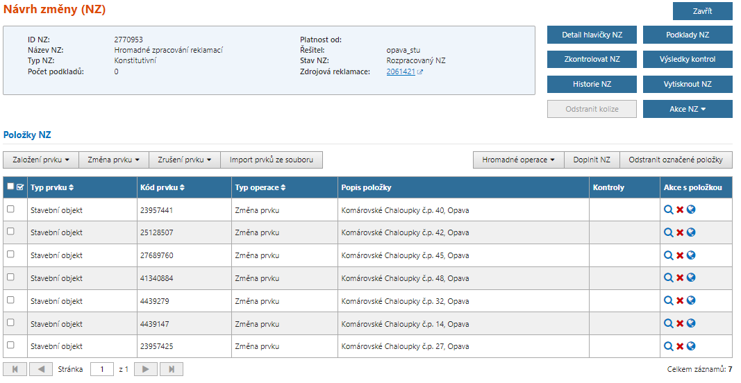
Task: Open Hromadné operace dropdown menu
Action: [518, 160]
